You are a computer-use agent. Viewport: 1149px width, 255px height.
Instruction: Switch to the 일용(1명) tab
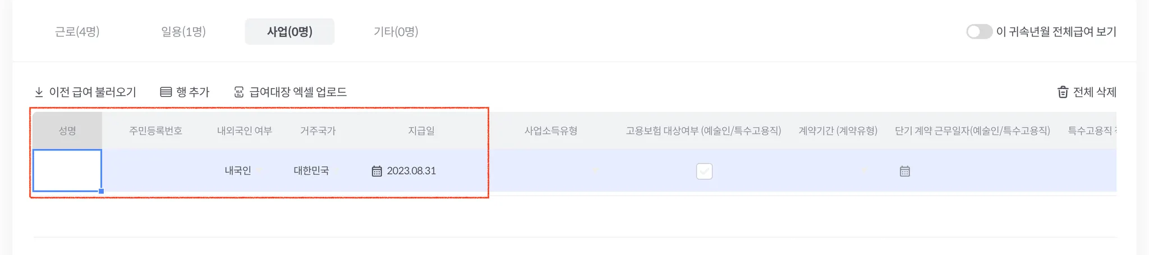coord(183,32)
